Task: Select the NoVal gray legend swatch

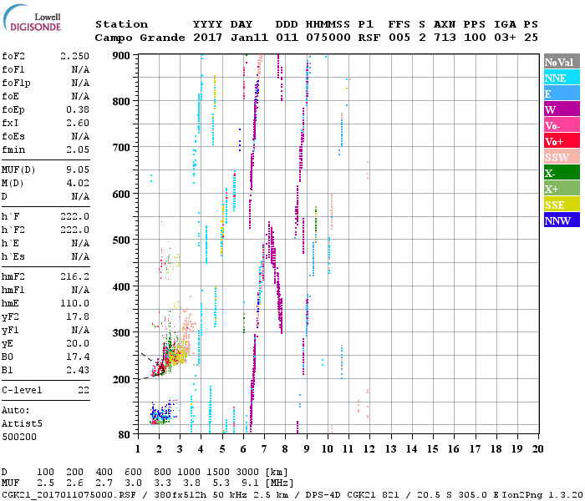Action: (x=562, y=62)
